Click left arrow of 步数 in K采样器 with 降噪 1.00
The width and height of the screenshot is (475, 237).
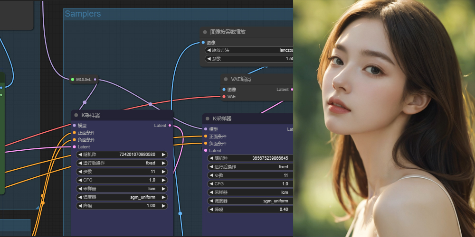[x=80, y=172]
